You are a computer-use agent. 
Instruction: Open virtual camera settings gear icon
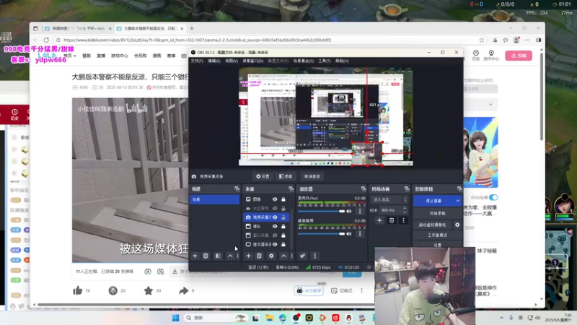click(x=457, y=225)
